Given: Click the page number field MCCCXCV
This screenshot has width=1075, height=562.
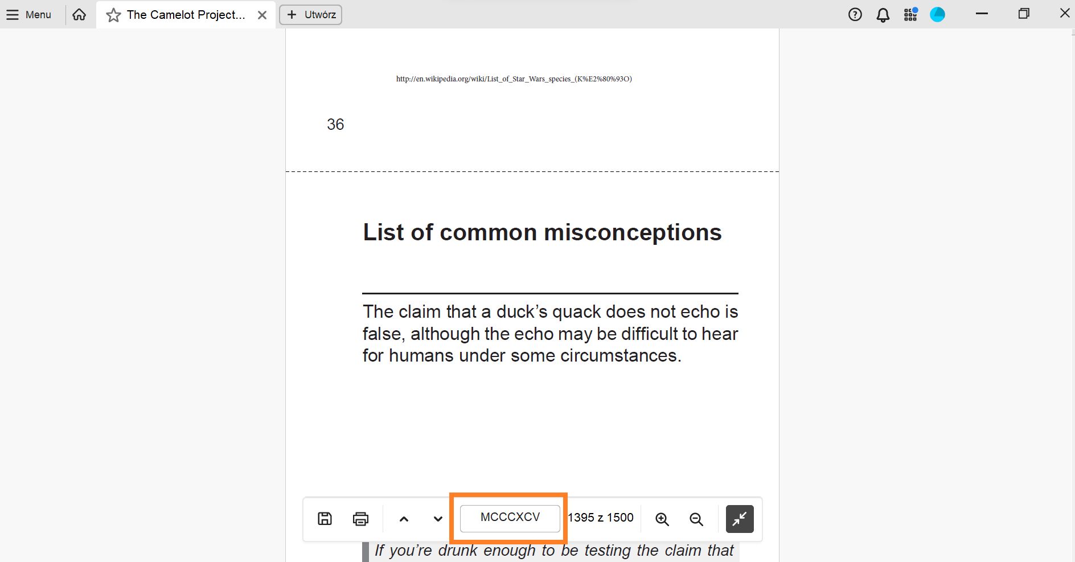Looking at the screenshot, I should (x=510, y=518).
